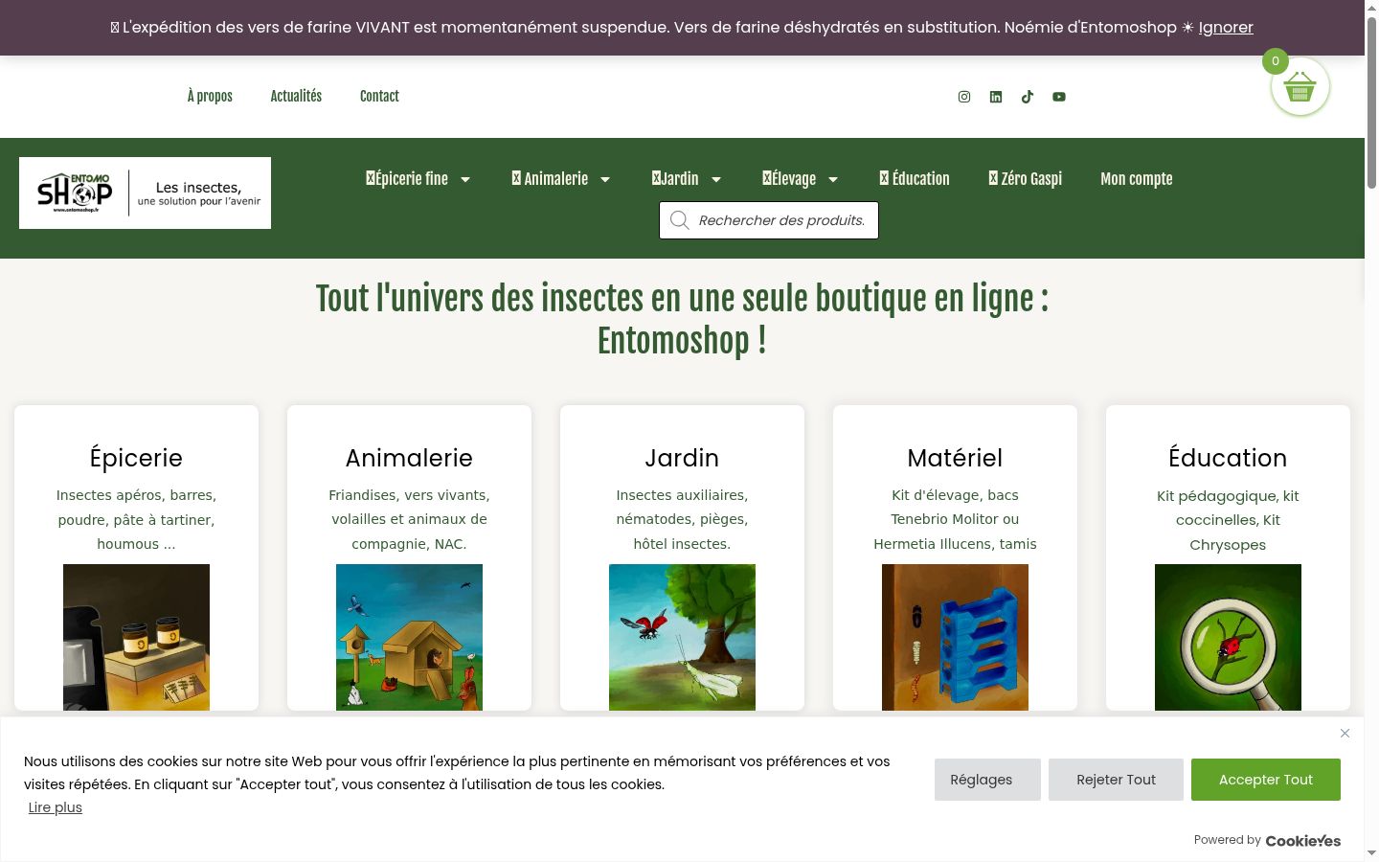The image size is (1379, 862).
Task: Click text 'Kit pédagogique, kit'
Action: [x=1228, y=496]
